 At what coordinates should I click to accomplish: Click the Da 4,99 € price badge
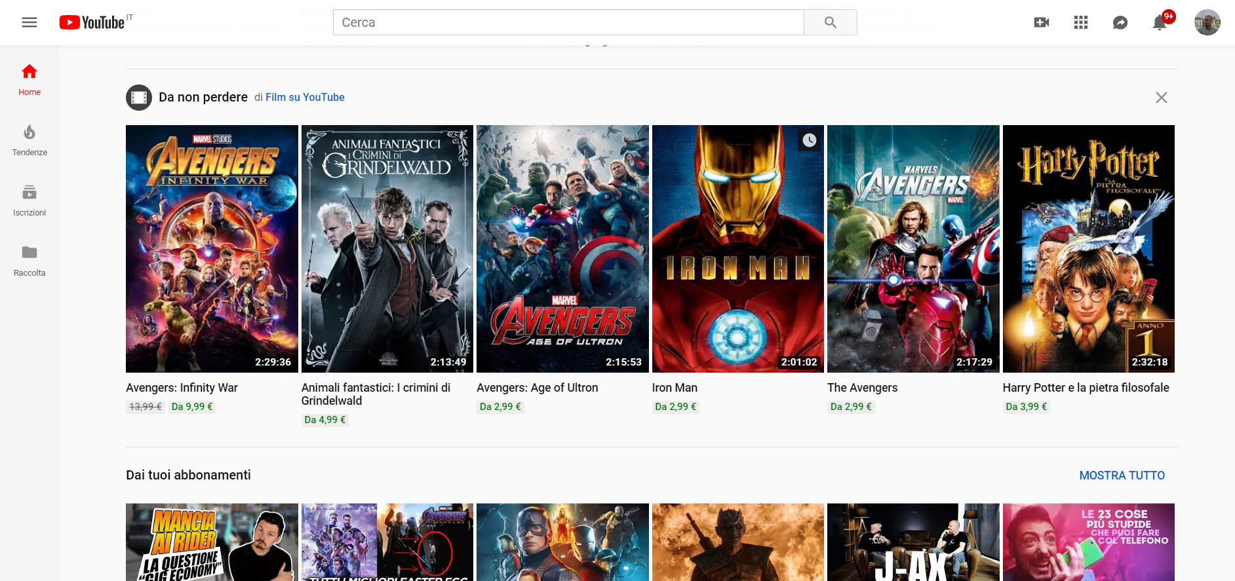coord(325,420)
